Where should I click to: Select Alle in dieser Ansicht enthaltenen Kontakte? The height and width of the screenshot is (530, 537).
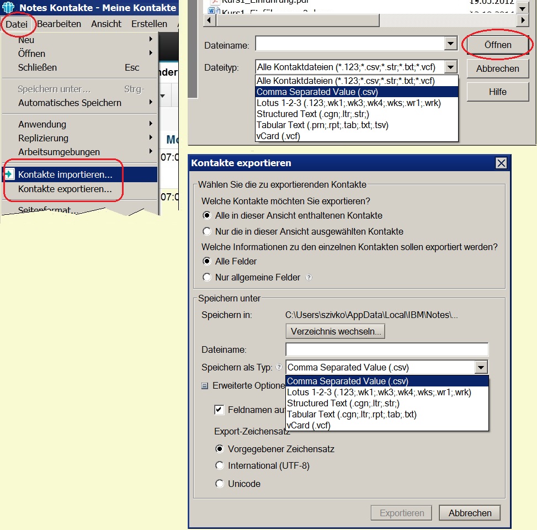click(x=207, y=215)
